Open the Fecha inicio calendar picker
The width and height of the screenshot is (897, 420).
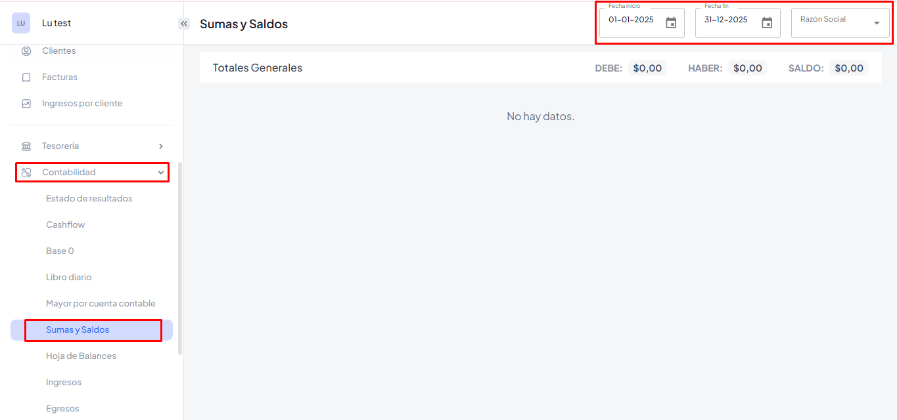671,23
